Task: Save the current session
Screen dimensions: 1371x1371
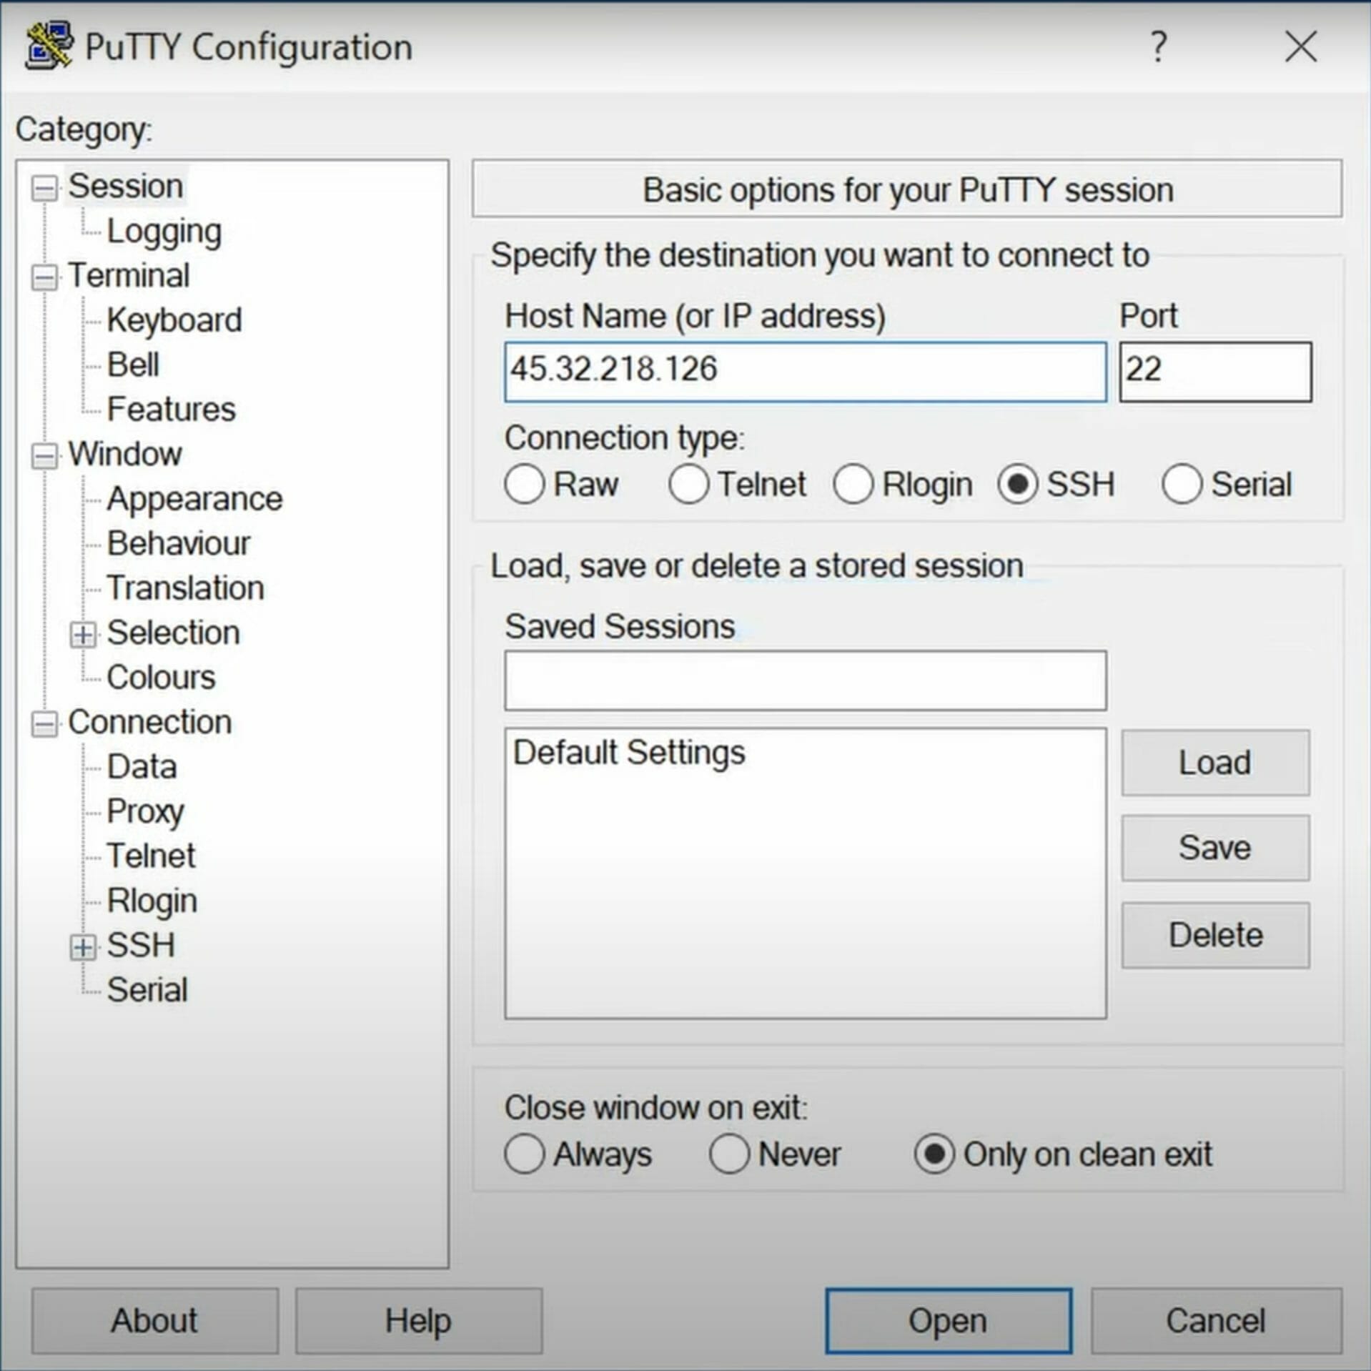Action: pos(1214,848)
